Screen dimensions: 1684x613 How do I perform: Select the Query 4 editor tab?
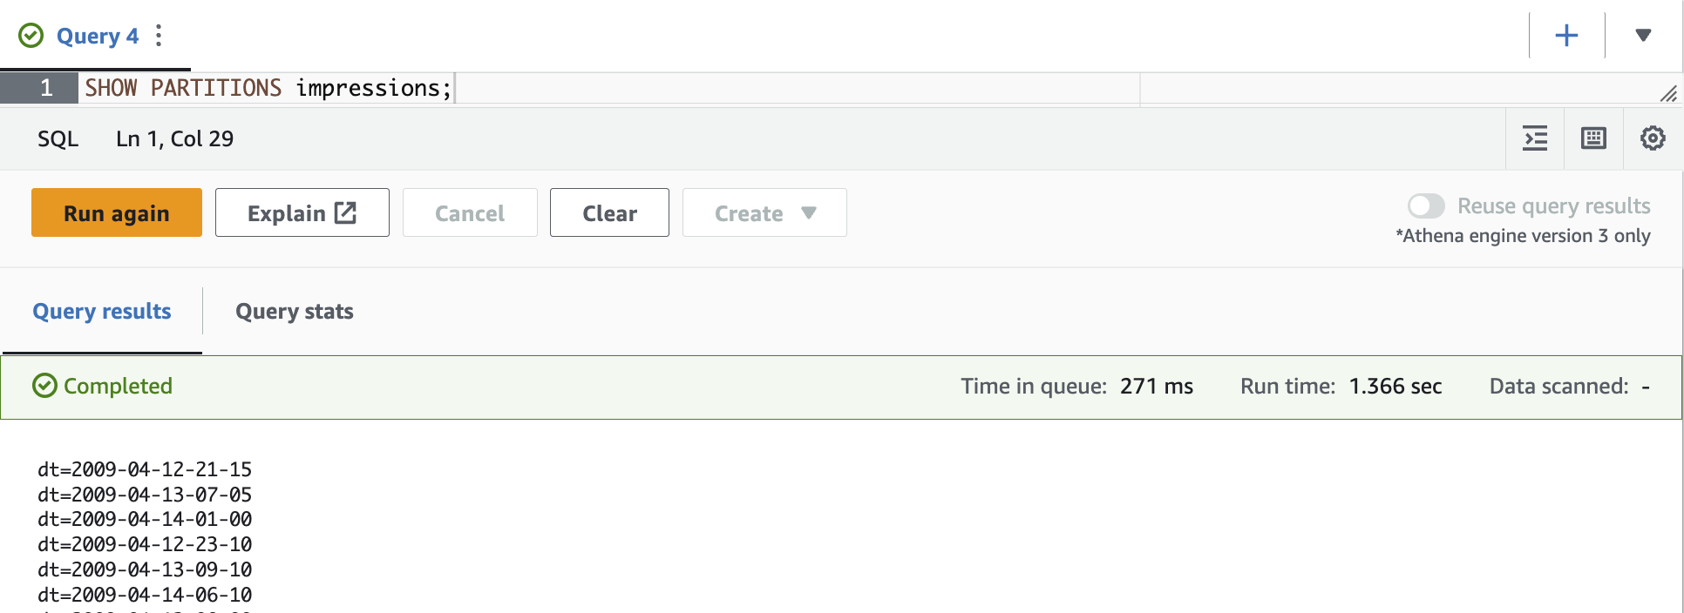click(x=98, y=36)
